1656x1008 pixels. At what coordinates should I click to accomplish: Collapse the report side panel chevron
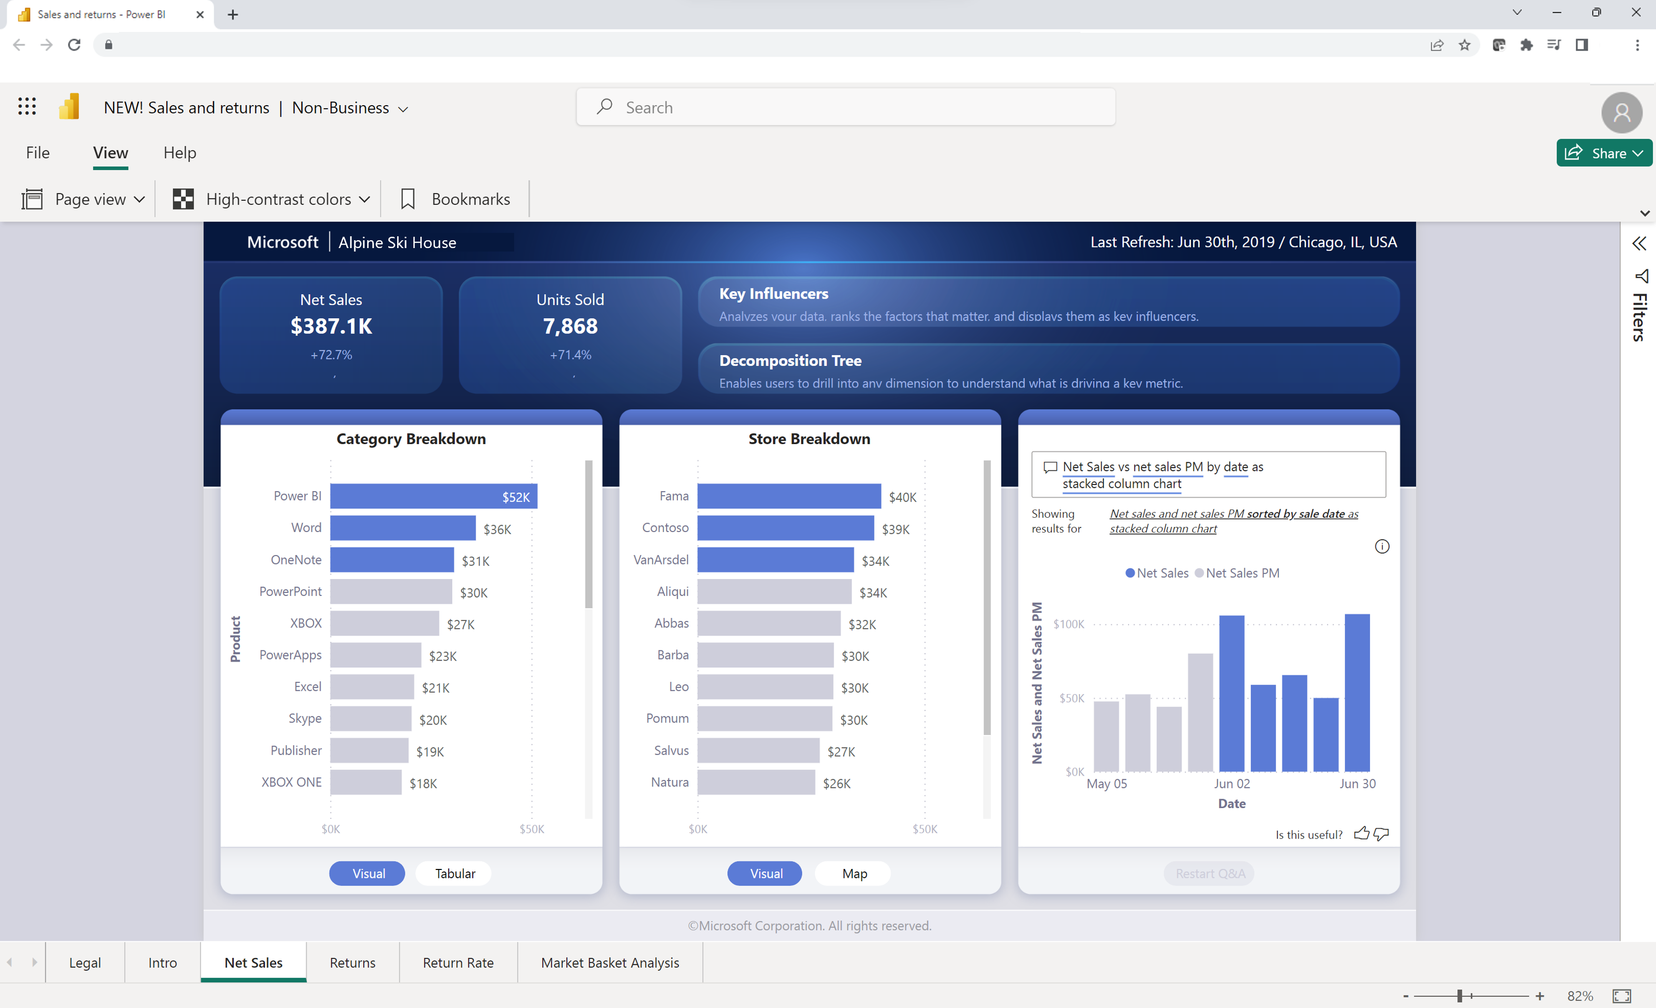pyautogui.click(x=1638, y=243)
